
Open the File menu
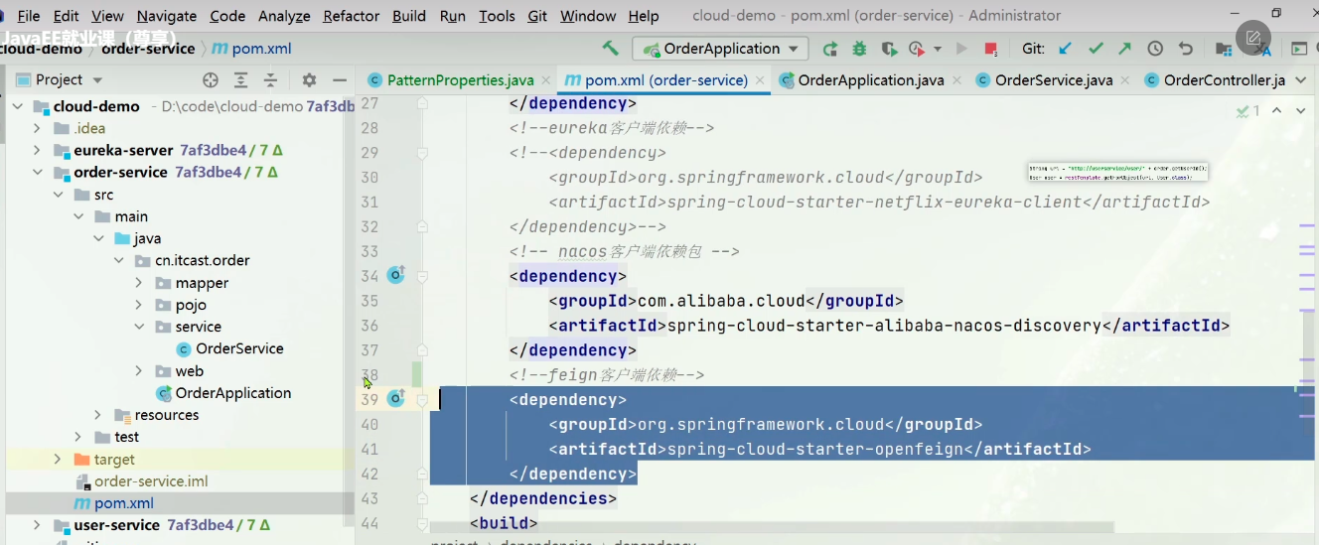coord(29,16)
